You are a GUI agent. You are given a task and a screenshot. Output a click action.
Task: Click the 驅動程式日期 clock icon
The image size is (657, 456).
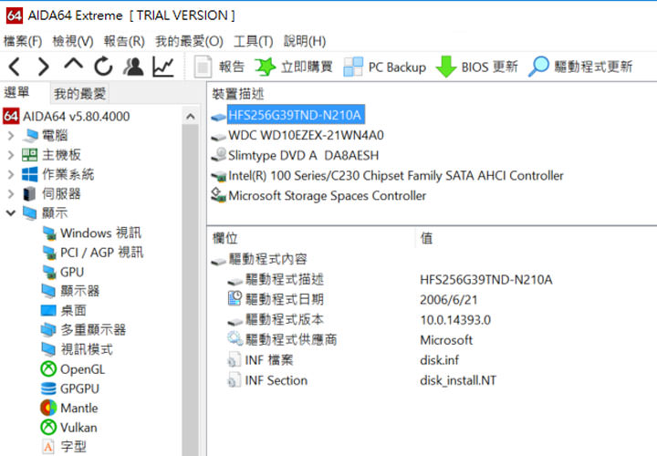235,298
